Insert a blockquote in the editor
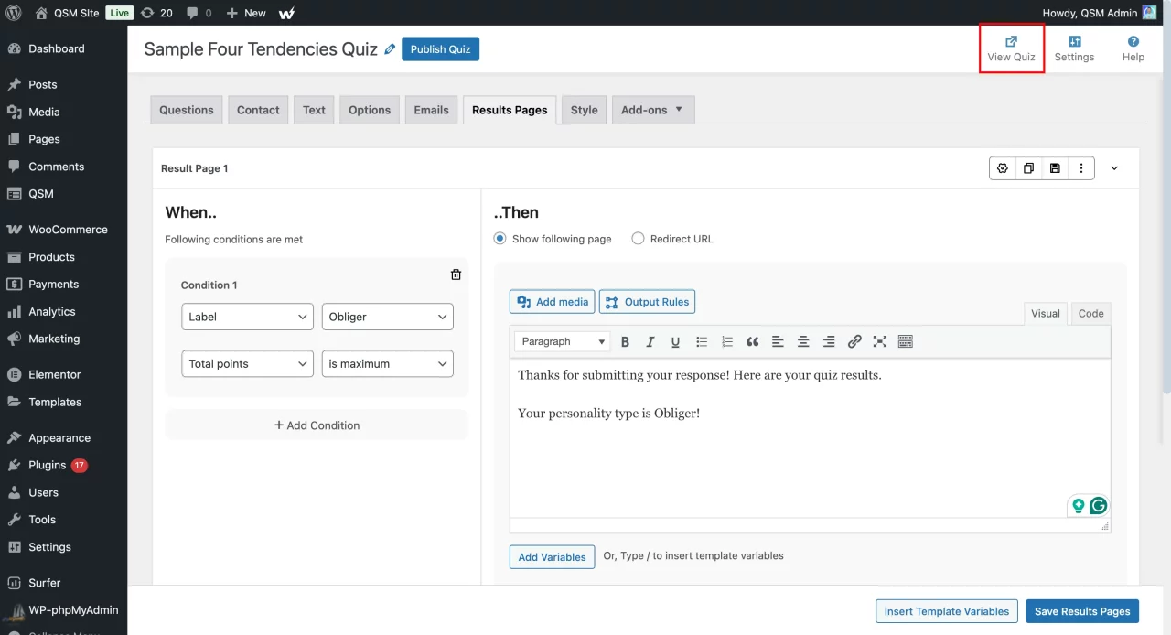1171x635 pixels. [x=752, y=342]
